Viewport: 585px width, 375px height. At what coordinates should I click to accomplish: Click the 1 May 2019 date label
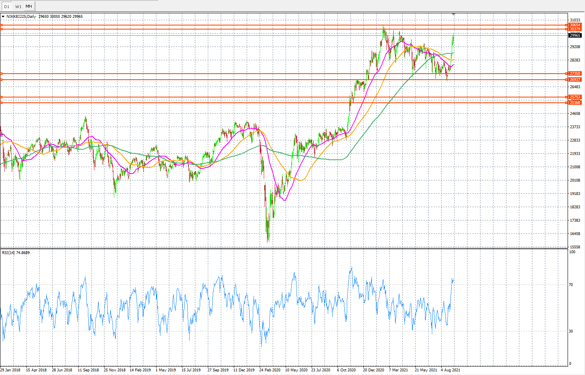[x=166, y=370]
